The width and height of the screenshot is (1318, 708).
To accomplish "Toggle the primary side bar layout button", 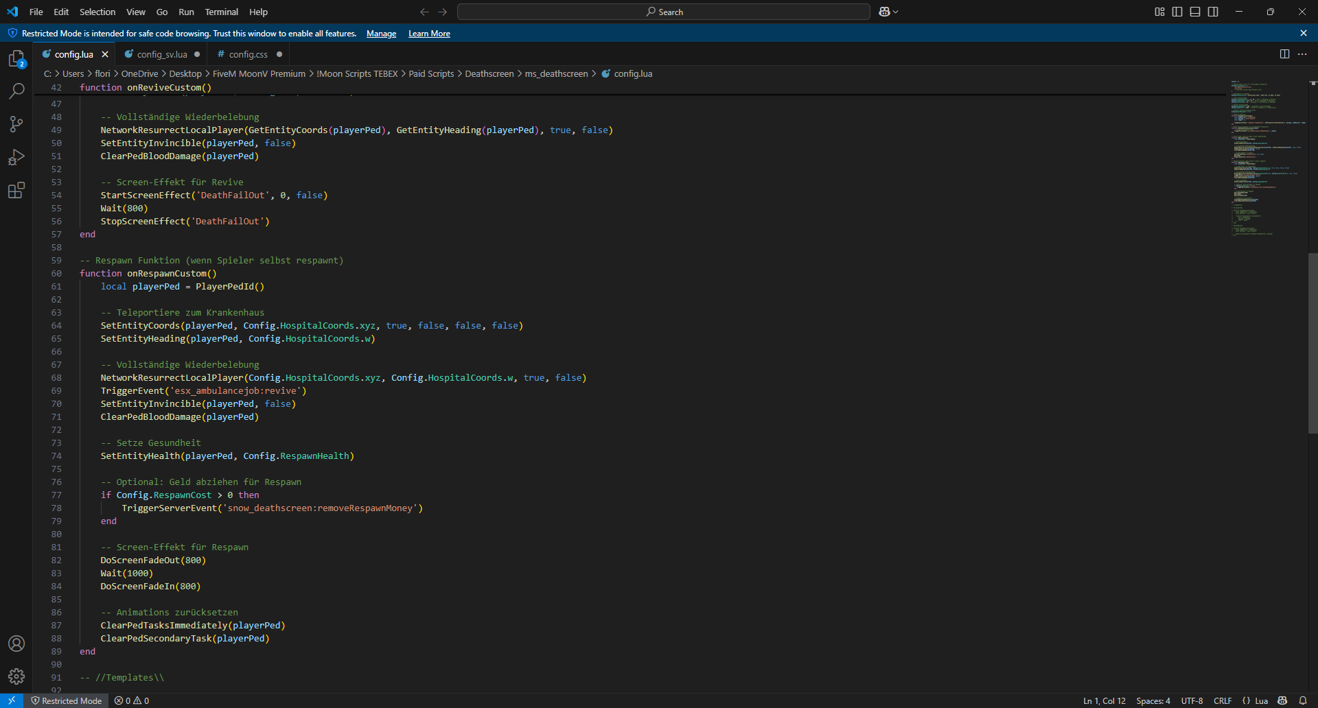I will (1177, 12).
